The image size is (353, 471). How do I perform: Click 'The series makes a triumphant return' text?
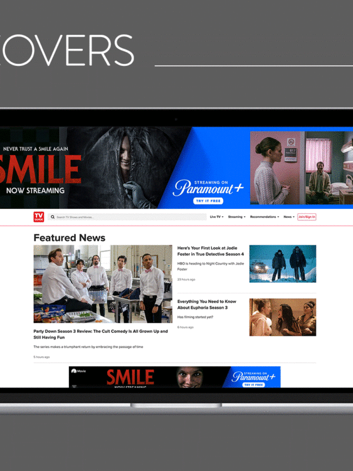pyautogui.click(x=88, y=347)
